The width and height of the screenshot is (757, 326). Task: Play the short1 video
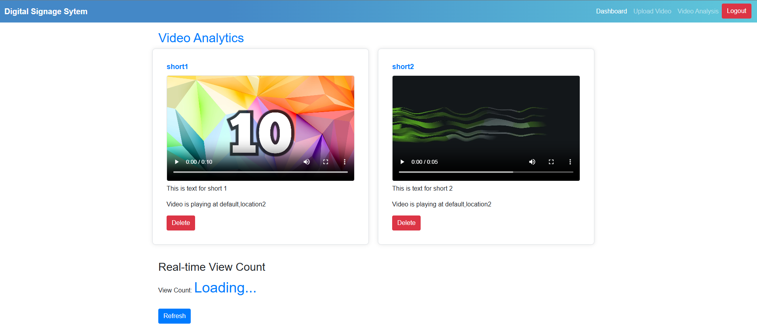177,162
